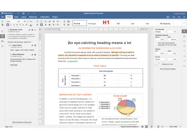Click the Paste icon in toolbar

(x=2, y=25)
